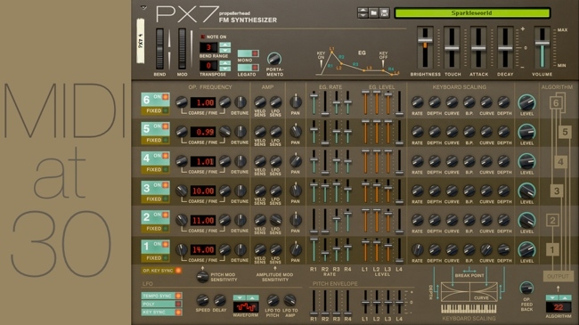The image size is (579, 325).
Task: Toggle LFO Poly button
Action: tap(162, 304)
